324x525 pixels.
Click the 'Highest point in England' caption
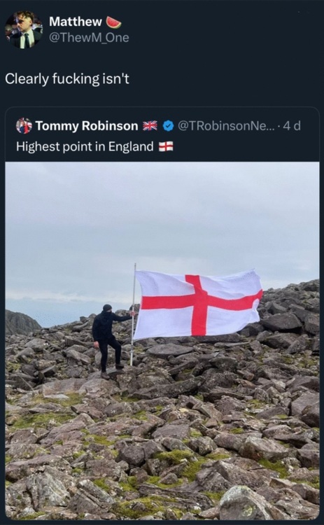[x=85, y=147]
